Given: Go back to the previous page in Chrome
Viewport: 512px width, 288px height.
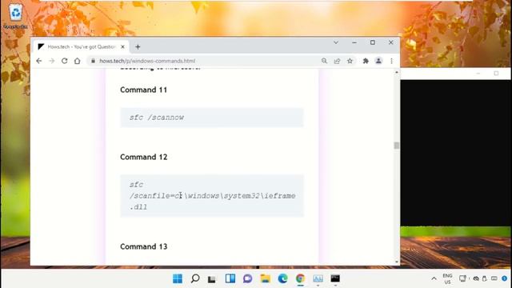Looking at the screenshot, I should tap(39, 61).
